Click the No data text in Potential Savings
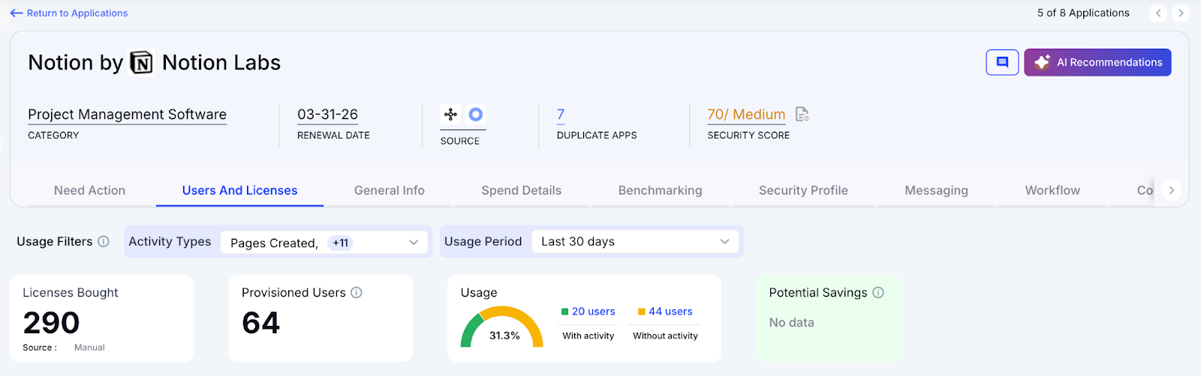The width and height of the screenshot is (1201, 376). pyautogui.click(x=791, y=323)
